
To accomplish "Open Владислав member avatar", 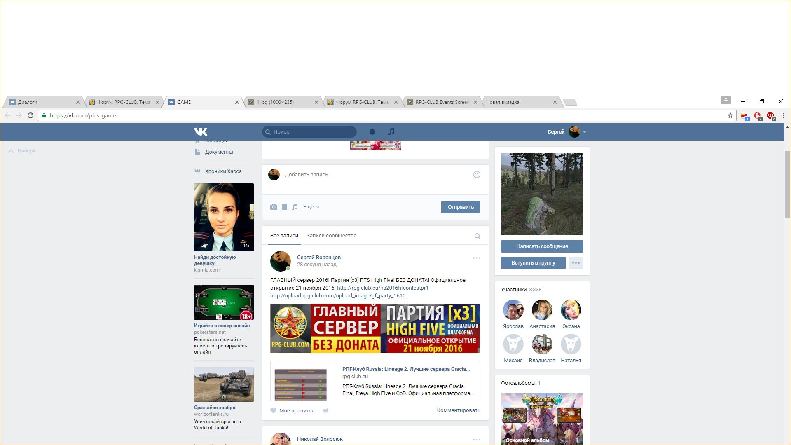I will click(x=542, y=344).
